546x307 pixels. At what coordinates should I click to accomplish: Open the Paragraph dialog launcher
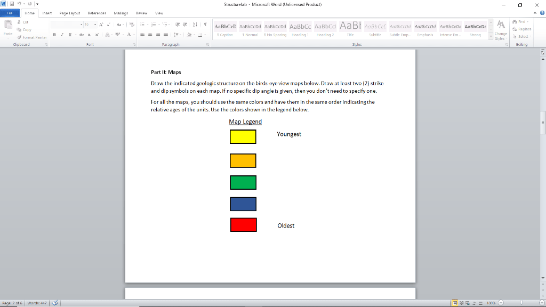208,45
